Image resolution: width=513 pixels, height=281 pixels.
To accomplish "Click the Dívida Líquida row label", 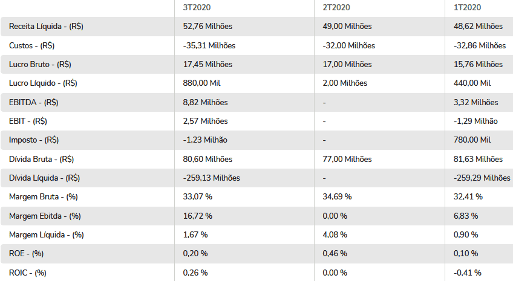I will [x=45, y=178].
